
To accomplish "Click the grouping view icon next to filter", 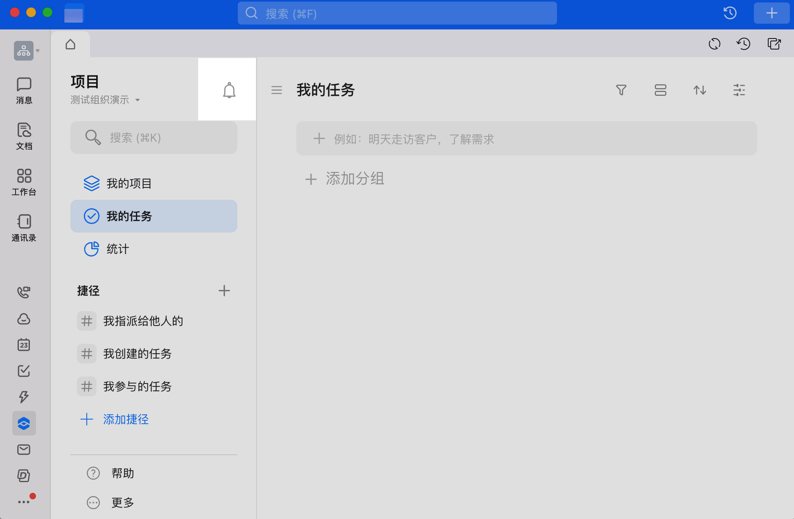I will tap(661, 90).
